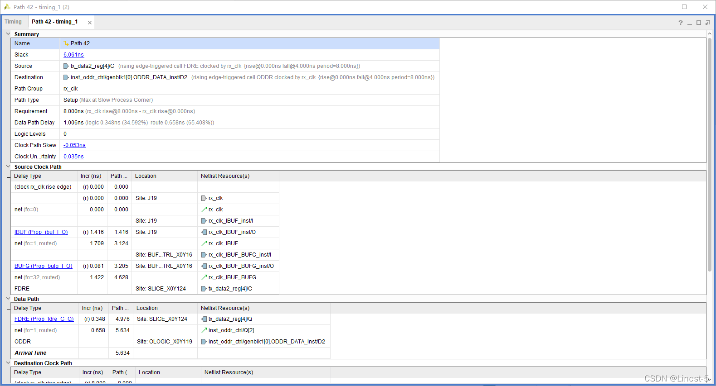Open the -0.053ns clock path skew link
716x386 pixels.
click(74, 145)
